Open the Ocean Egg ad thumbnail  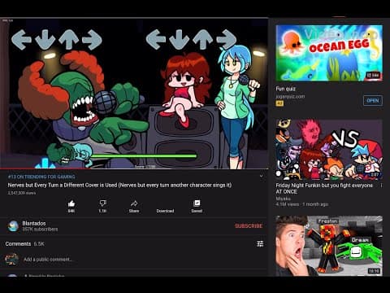click(x=329, y=53)
